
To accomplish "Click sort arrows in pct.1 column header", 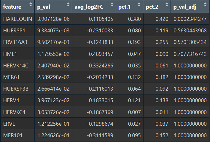I will tap(139, 5).
